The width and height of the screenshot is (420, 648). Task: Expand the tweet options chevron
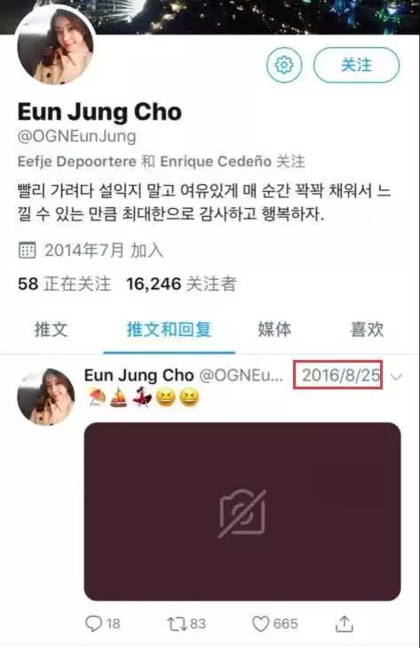(396, 377)
